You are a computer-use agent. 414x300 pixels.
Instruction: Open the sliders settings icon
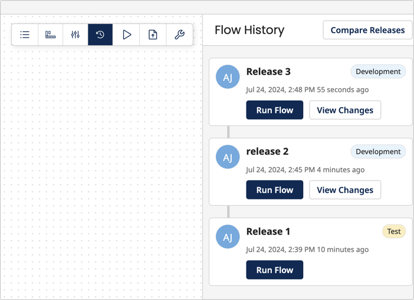click(75, 35)
